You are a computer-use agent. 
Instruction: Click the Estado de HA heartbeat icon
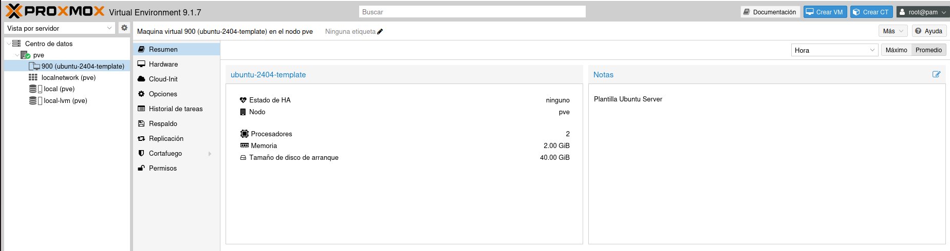click(x=243, y=100)
